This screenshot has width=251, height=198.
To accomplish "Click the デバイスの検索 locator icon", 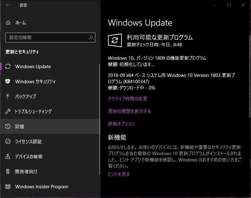I will tap(8, 156).
